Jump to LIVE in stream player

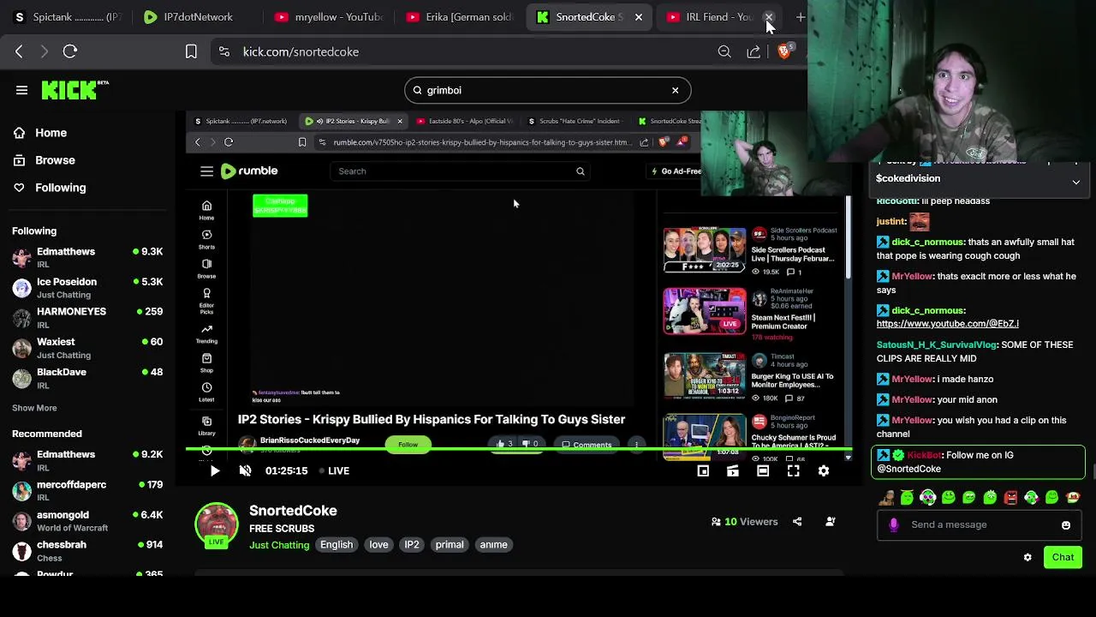pos(334,470)
